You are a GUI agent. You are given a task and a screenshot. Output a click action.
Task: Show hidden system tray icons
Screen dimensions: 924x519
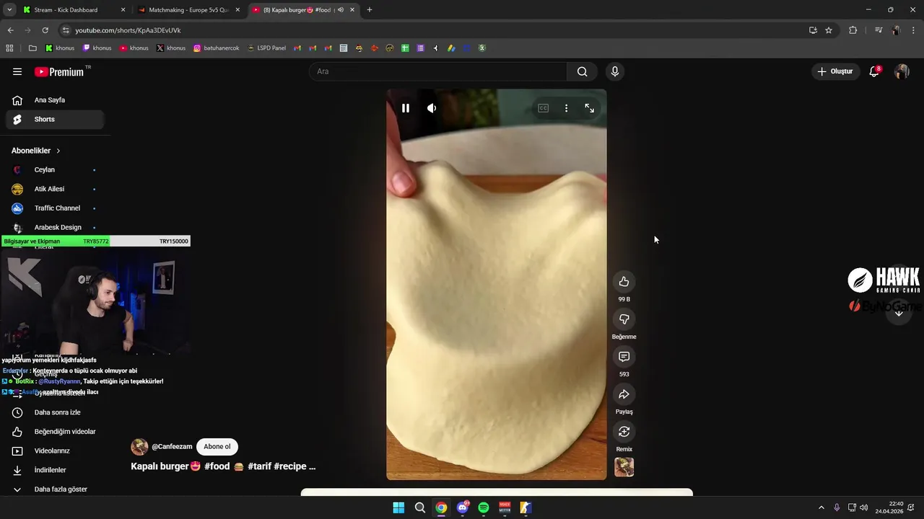(821, 507)
